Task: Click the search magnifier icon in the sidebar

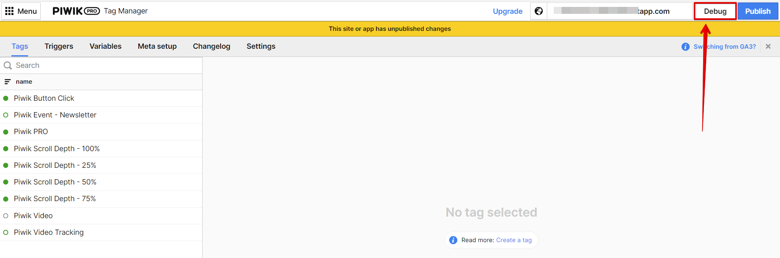Action: coord(8,65)
